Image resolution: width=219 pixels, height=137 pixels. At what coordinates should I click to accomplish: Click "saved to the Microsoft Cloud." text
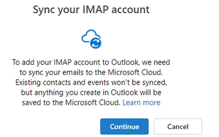(x=71, y=102)
